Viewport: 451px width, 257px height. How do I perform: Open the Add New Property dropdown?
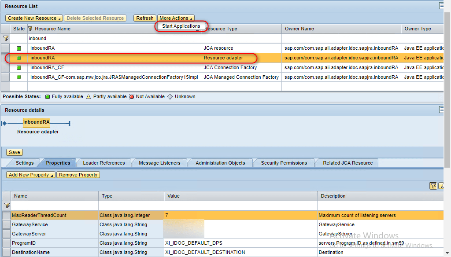(x=30, y=175)
